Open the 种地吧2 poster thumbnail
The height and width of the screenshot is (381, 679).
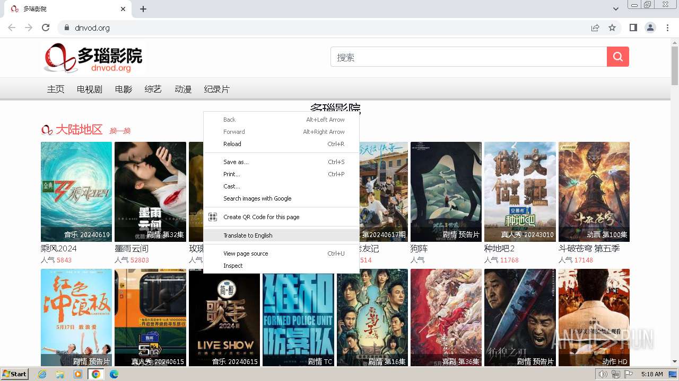pos(520,192)
